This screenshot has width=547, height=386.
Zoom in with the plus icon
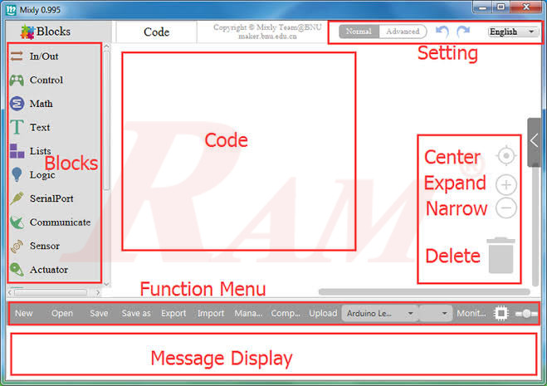point(505,185)
